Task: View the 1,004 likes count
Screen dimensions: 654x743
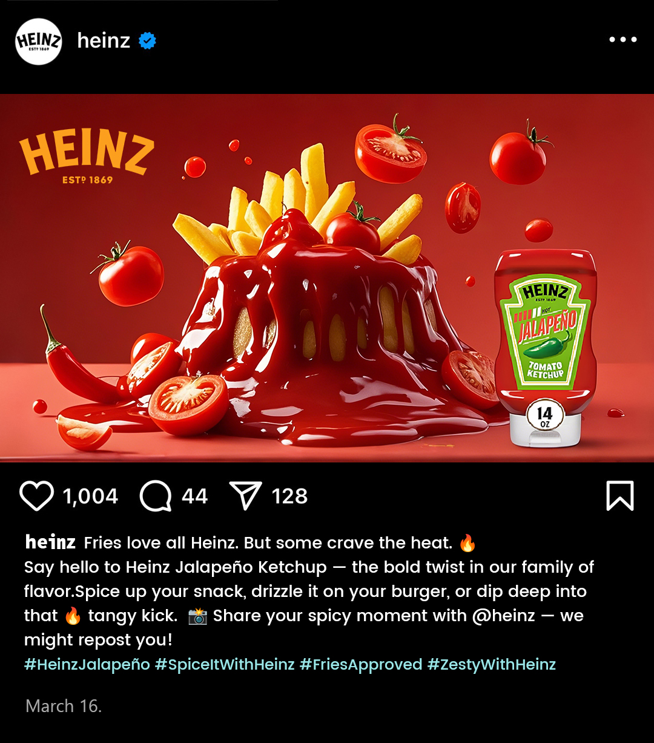Action: [90, 496]
